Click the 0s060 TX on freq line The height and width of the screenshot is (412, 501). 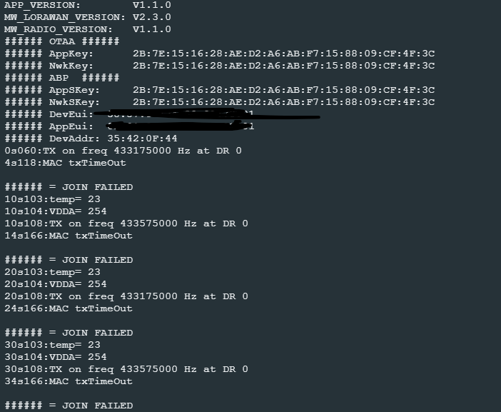click(x=123, y=151)
